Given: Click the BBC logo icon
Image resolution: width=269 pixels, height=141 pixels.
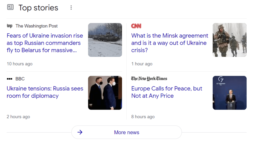Looking at the screenshot, I should point(10,79).
